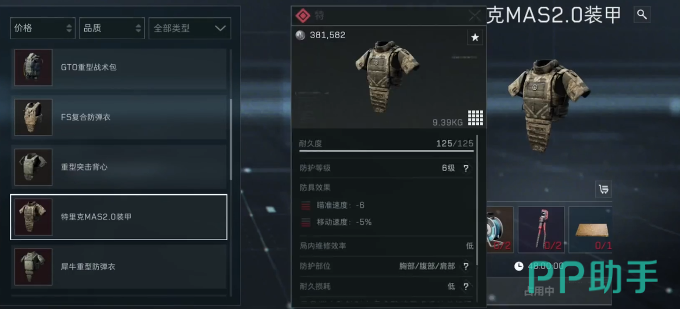This screenshot has width=680, height=309.
Task: Favorite the armor with star icon
Action: 475,38
